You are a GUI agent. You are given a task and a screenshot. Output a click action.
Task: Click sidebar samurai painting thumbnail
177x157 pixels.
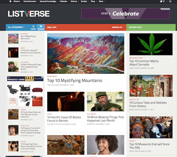tap(13, 114)
